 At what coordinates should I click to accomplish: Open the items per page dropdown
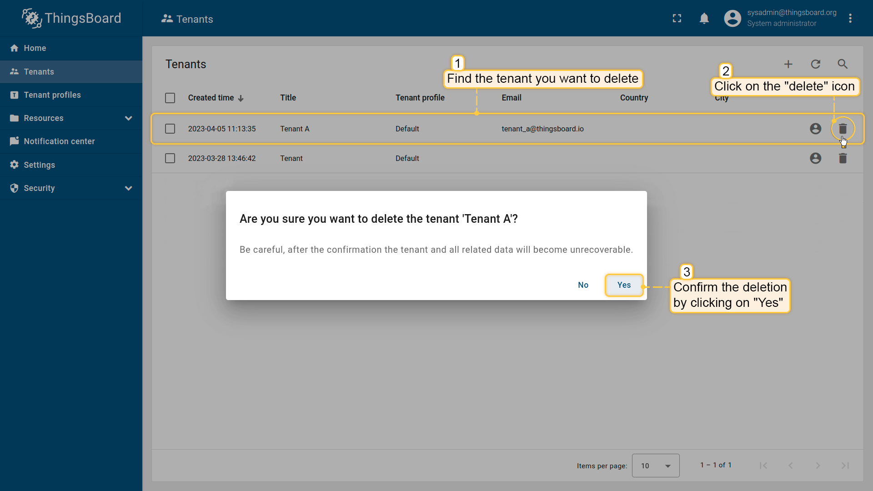(x=656, y=466)
